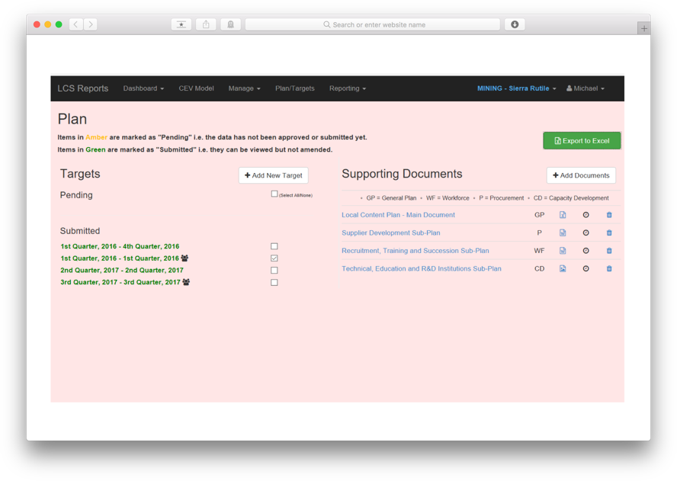Image resolution: width=677 pixels, height=481 pixels.
Task: Click Safari share icon in toolbar
Action: click(206, 24)
